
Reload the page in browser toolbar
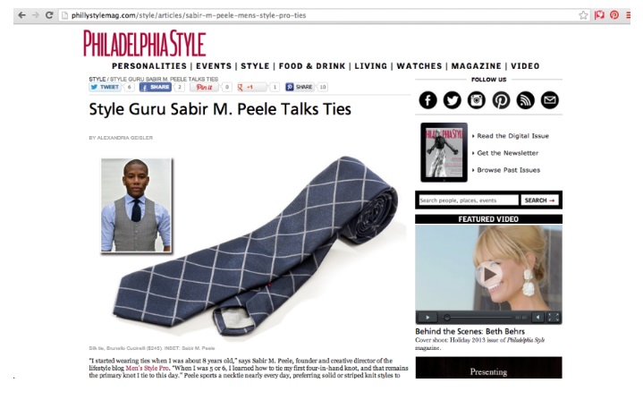pos(49,15)
